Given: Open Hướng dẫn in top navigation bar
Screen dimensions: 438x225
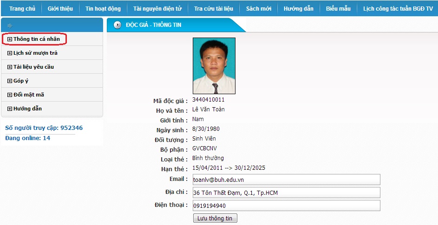Looking at the screenshot, I should point(298,9).
